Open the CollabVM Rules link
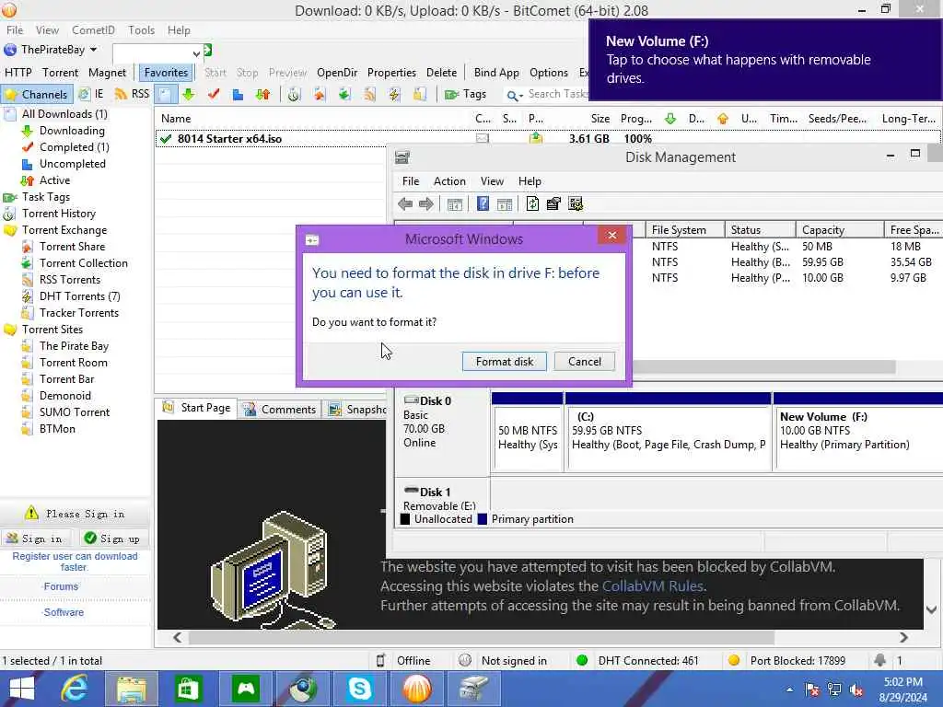943x707 pixels. click(653, 586)
